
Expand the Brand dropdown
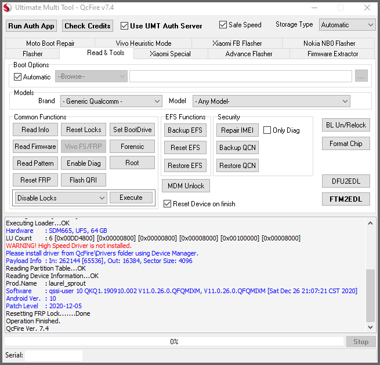[x=111, y=101]
